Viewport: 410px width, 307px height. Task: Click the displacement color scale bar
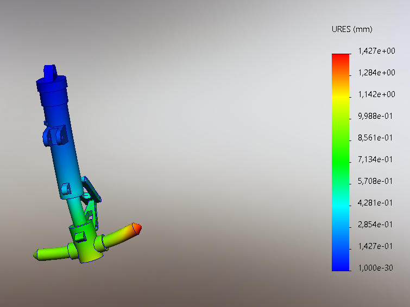(340, 162)
